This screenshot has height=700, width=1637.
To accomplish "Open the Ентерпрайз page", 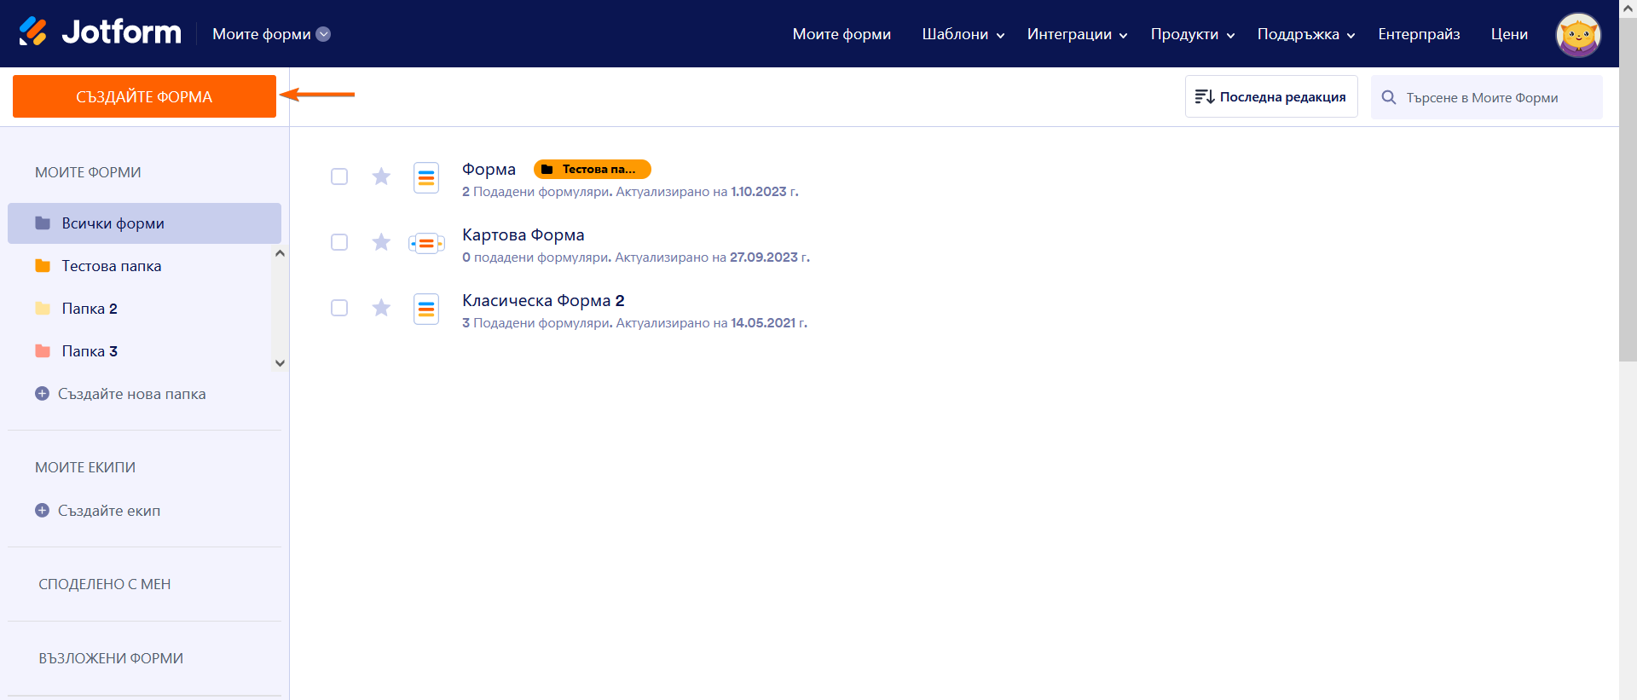I will point(1419,34).
